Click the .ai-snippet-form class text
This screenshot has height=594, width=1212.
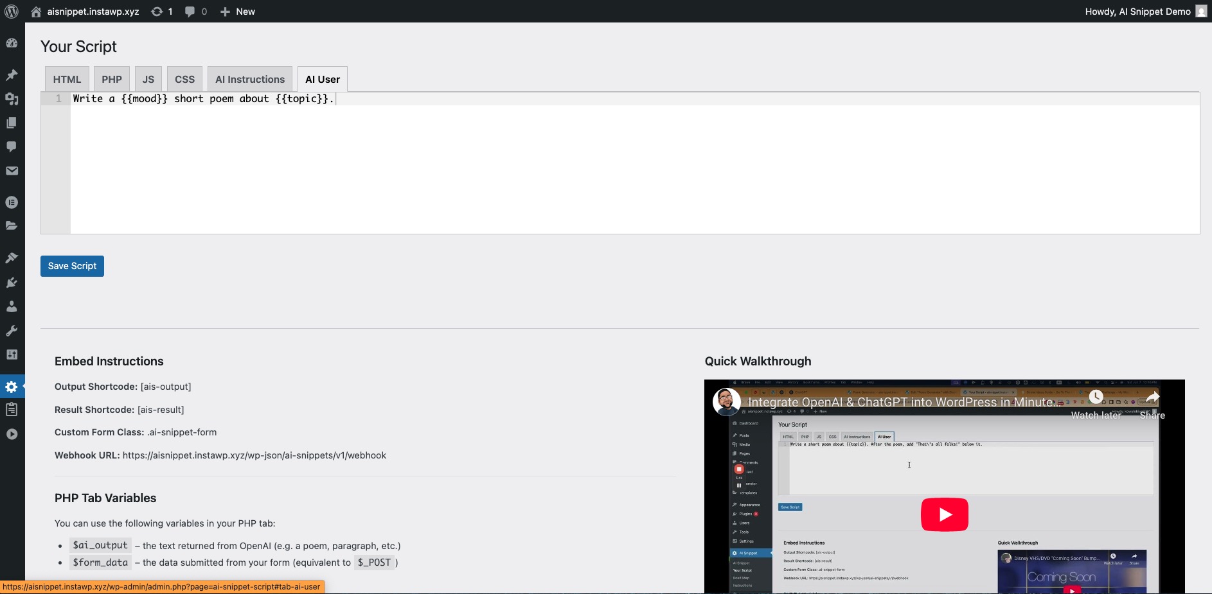coord(182,432)
